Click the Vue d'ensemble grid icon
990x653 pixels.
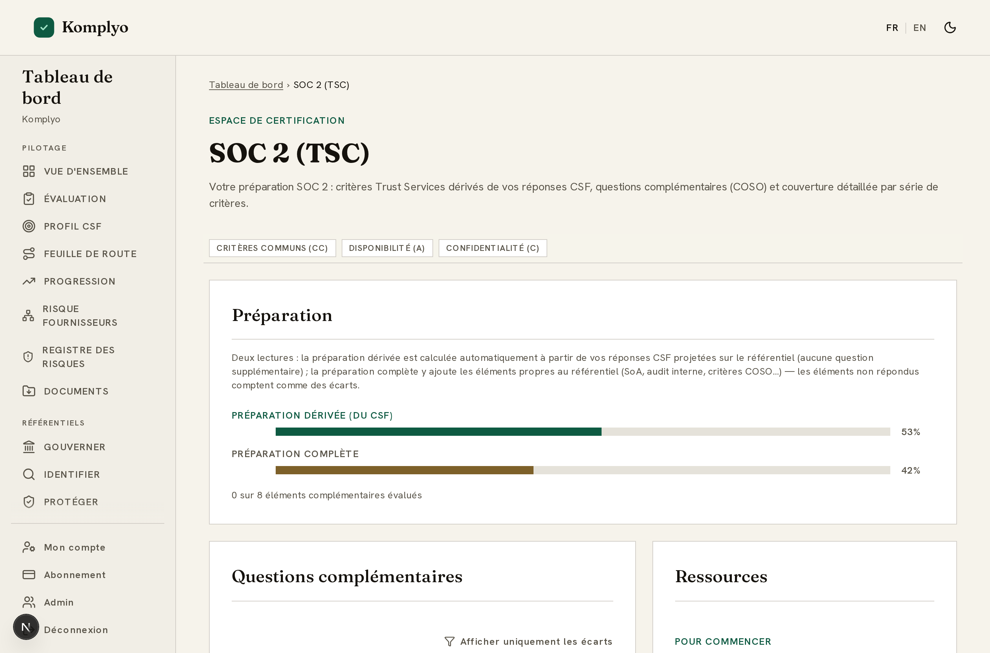click(x=29, y=171)
